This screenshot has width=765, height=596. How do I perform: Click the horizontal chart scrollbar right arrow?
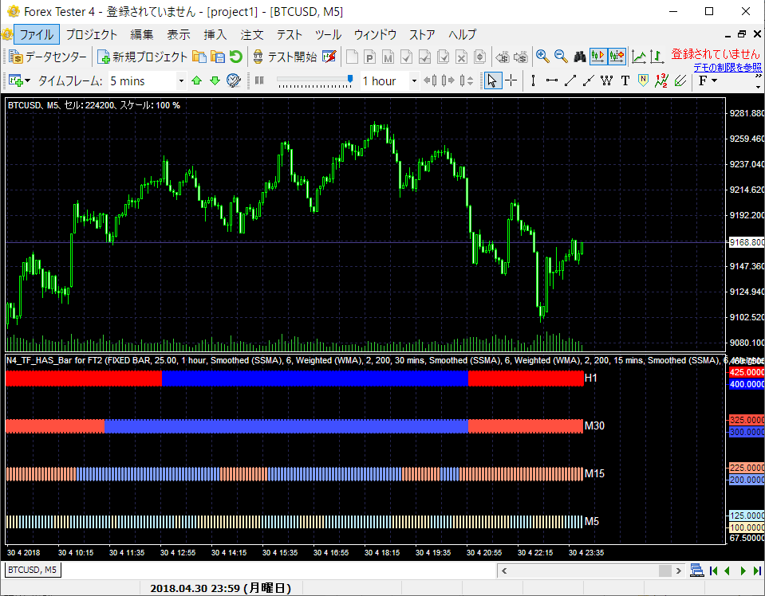click(x=680, y=571)
